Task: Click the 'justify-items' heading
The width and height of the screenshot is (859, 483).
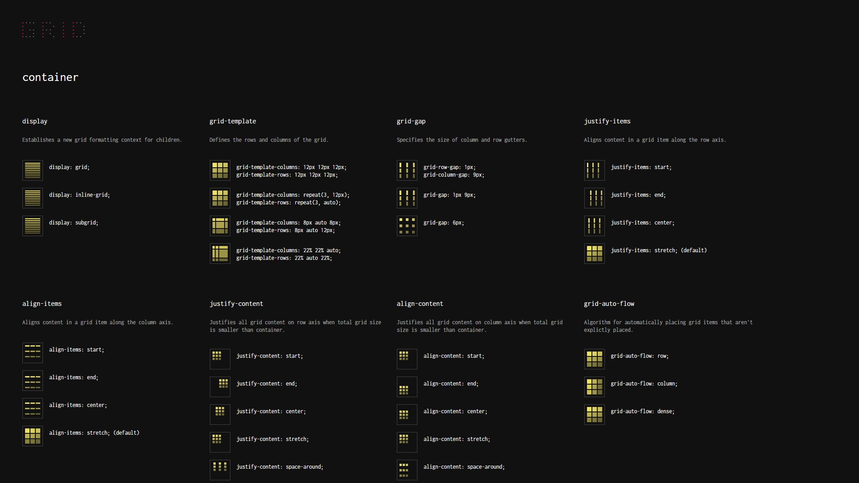Action: (x=607, y=122)
